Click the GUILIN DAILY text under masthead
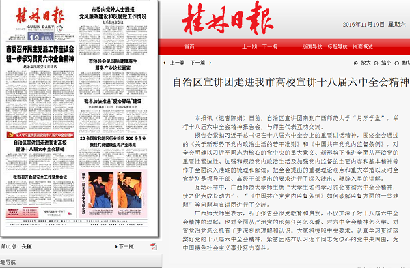The width and height of the screenshot is (410, 268). 40,27
